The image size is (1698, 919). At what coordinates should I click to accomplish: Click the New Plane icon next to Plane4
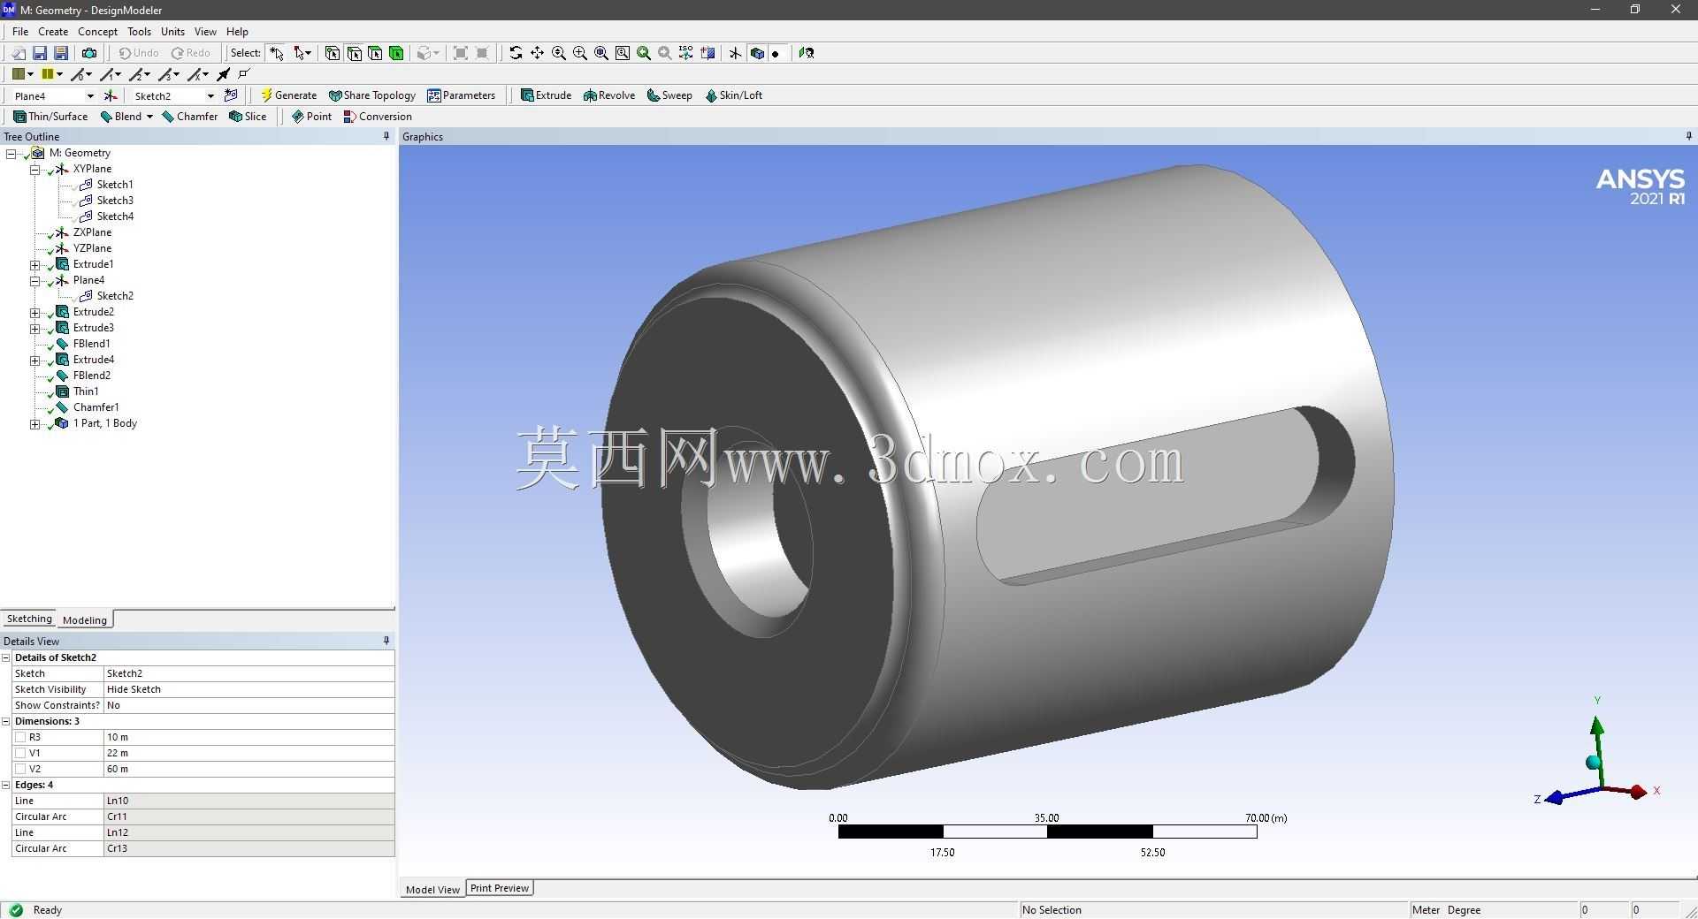111,95
